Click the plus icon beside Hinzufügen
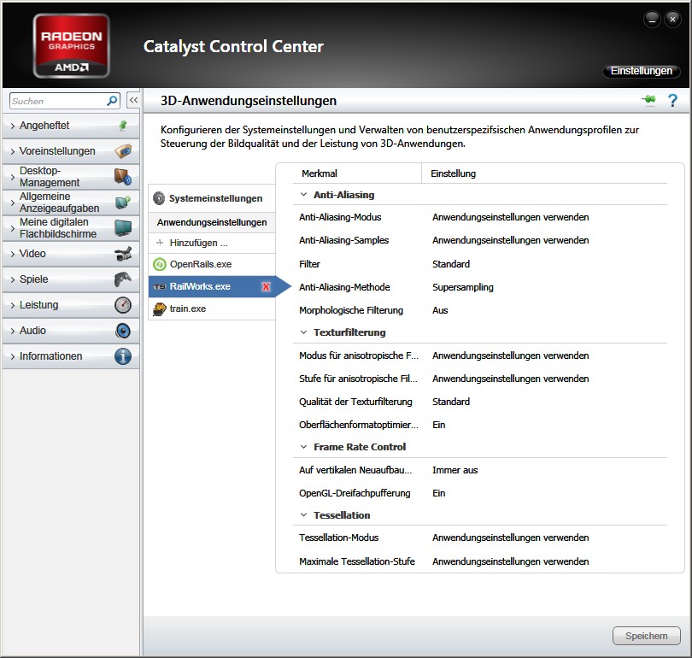 coord(160,243)
